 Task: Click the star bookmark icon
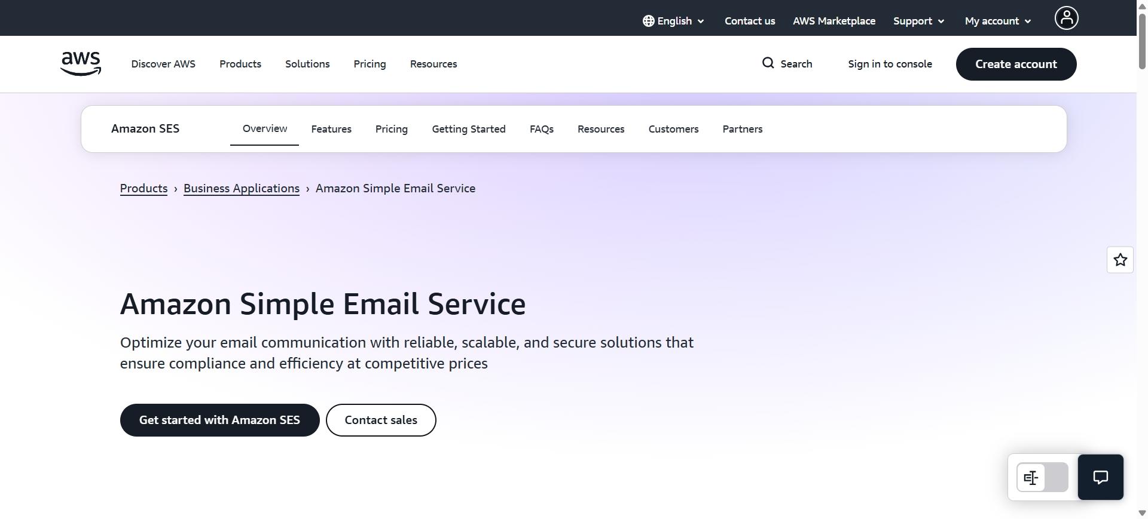coord(1120,260)
